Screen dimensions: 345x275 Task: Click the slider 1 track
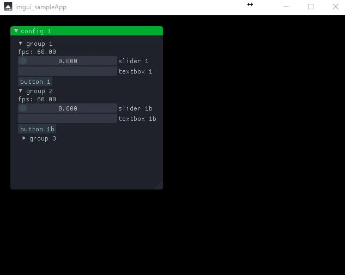[x=68, y=61]
